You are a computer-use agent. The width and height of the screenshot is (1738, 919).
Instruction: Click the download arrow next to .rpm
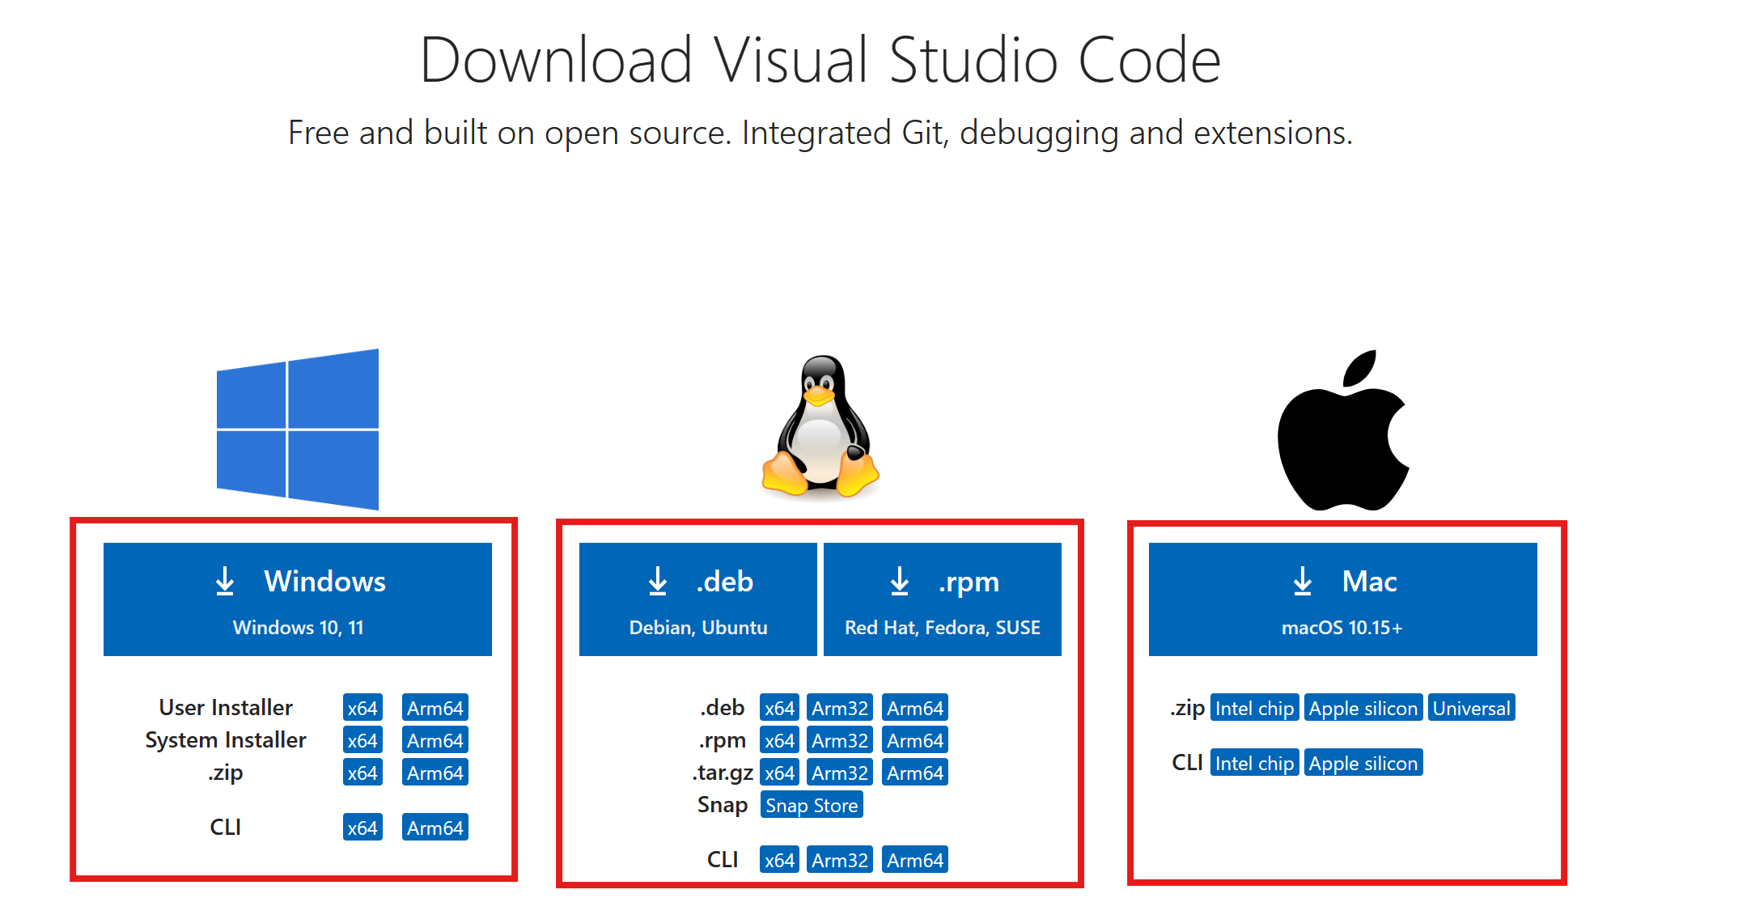[900, 582]
